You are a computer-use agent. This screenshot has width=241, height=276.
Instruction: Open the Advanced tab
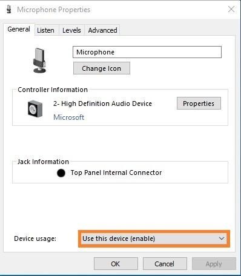[x=102, y=30]
